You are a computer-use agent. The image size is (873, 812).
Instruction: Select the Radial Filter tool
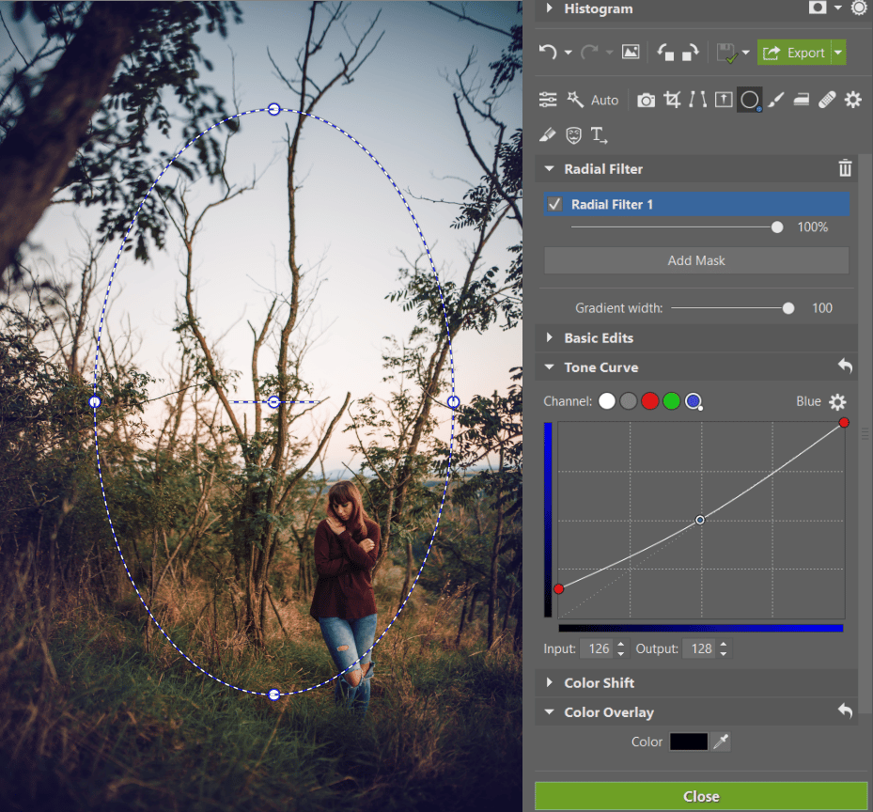click(749, 101)
